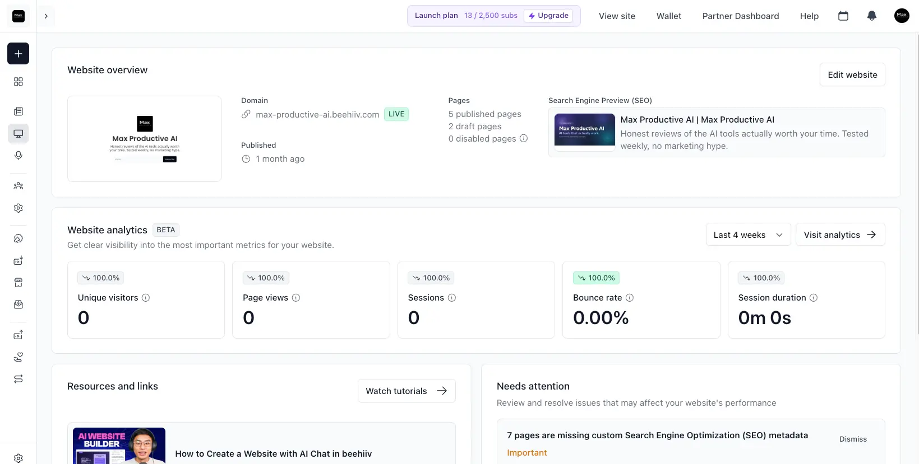Click info icon next to disabled pages
The image size is (919, 464).
click(x=524, y=138)
